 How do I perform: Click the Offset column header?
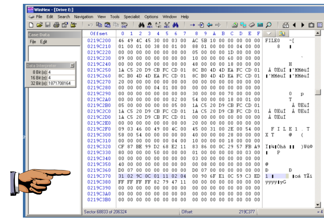[99, 34]
